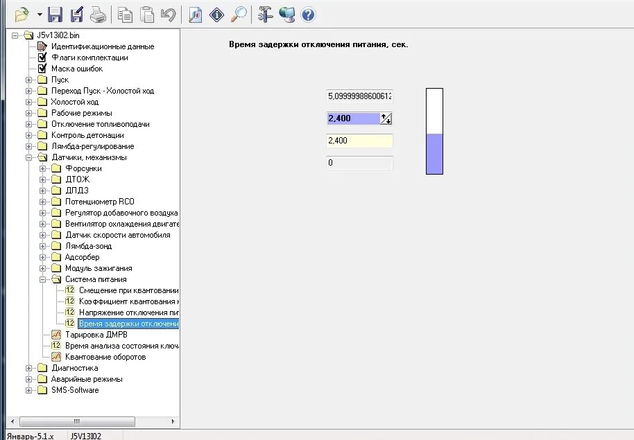Expand the Лямбда-регулирование folder
The width and height of the screenshot is (634, 440).
pyautogui.click(x=28, y=146)
